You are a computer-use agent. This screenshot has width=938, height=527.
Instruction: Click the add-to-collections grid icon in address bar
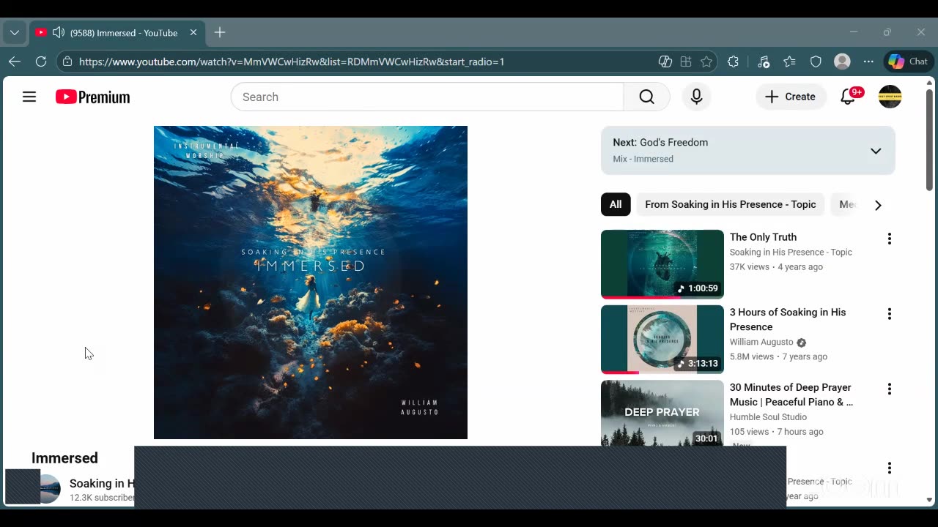tap(686, 61)
